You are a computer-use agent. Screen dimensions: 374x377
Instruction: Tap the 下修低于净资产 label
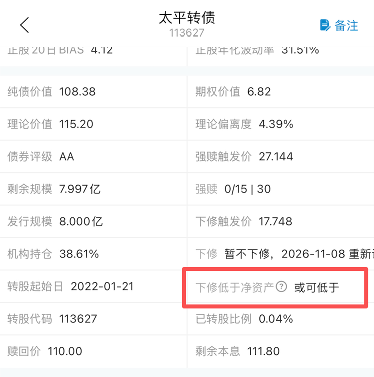(235, 287)
